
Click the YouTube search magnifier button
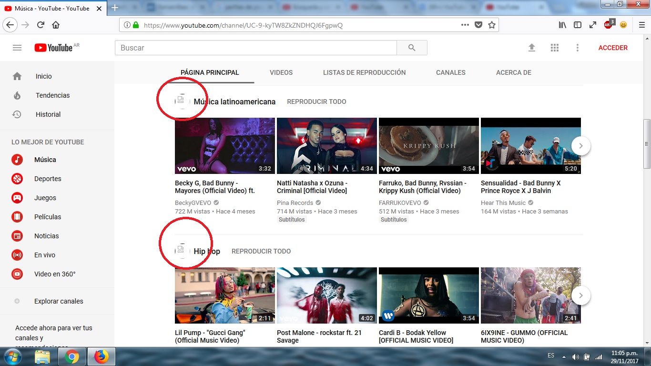[x=412, y=48]
